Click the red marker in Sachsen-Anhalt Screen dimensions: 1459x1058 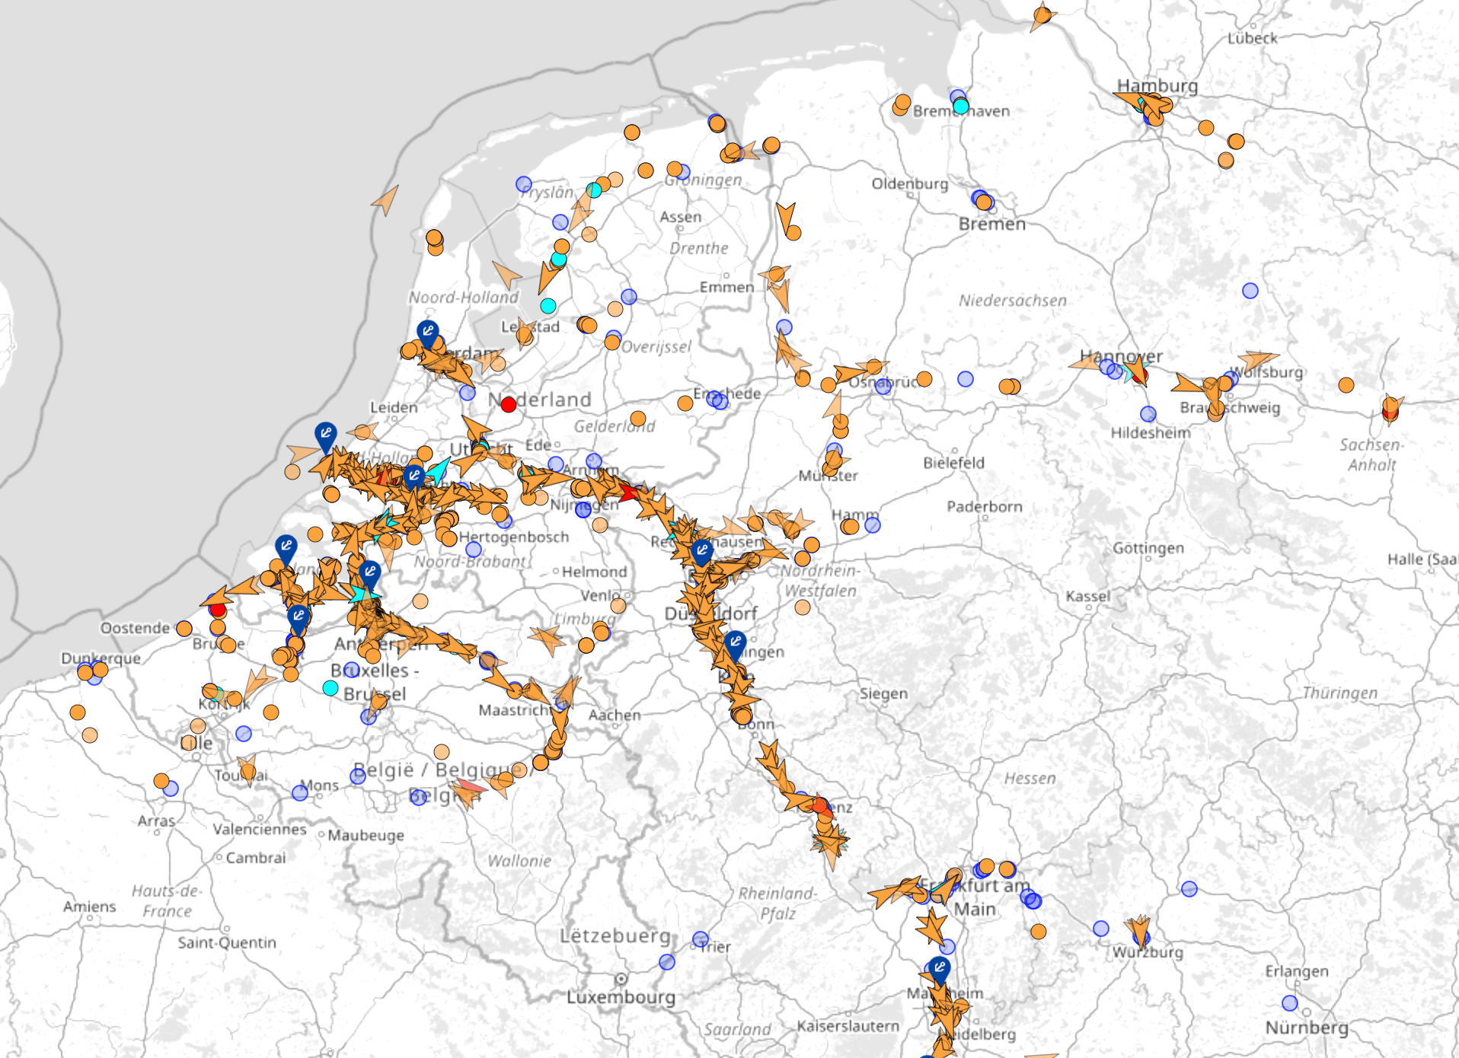click(1390, 413)
